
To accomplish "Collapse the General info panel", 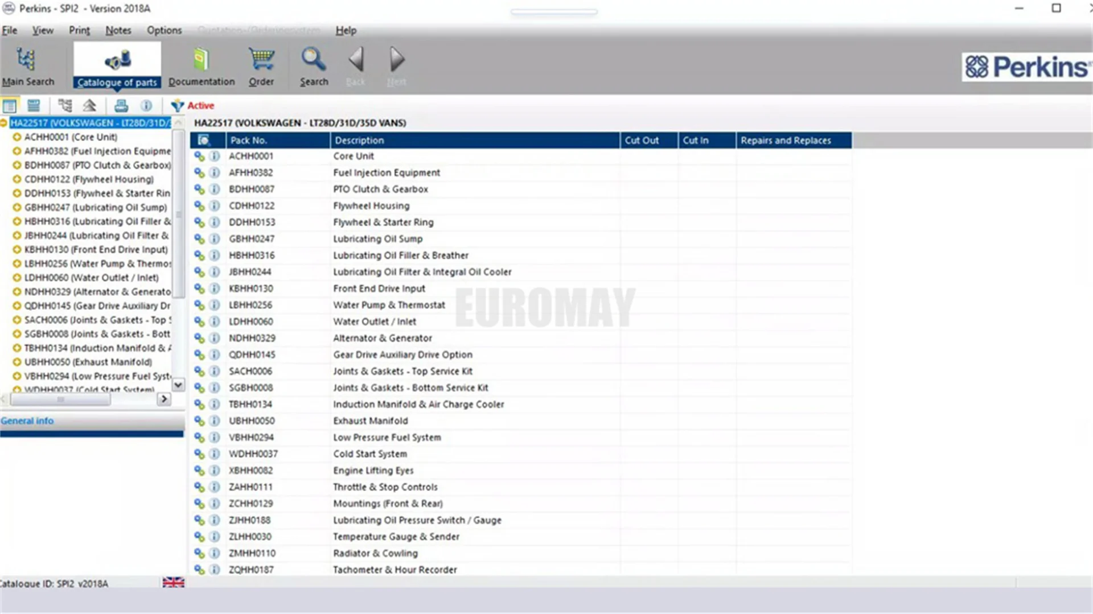I will coord(27,421).
